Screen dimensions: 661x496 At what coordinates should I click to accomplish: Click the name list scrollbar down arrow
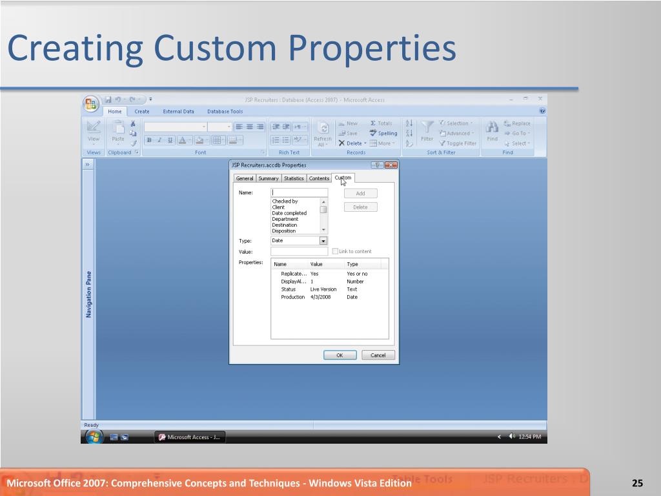point(323,231)
